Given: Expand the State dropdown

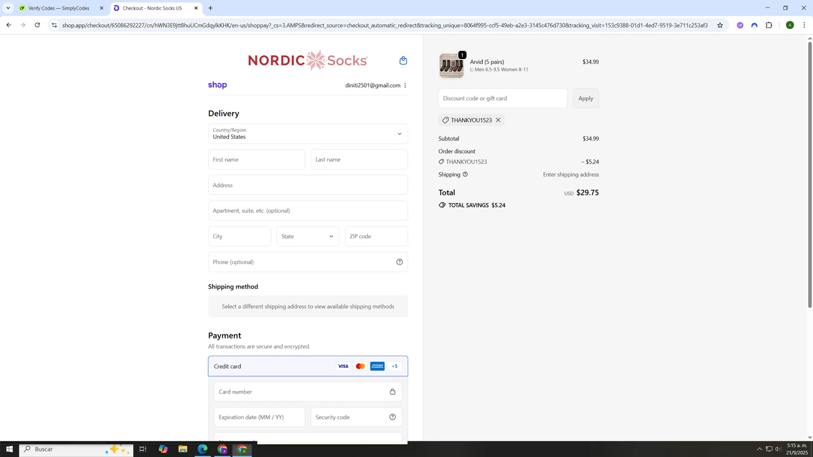Looking at the screenshot, I should click(308, 236).
